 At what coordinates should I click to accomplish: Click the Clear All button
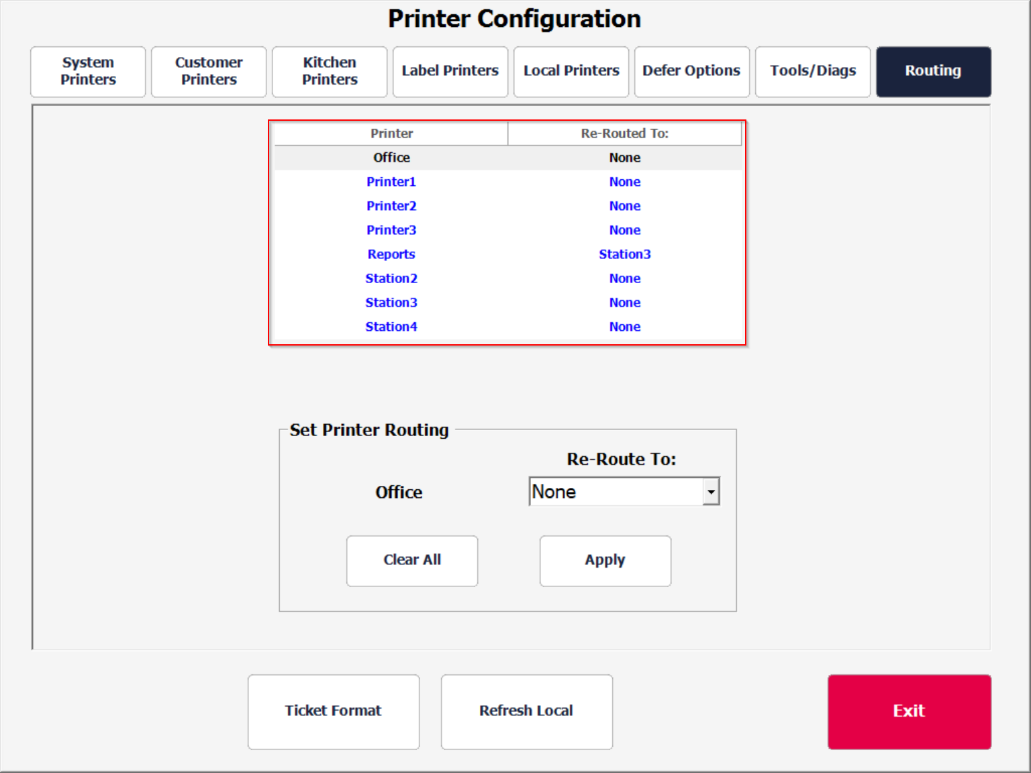[x=412, y=560]
